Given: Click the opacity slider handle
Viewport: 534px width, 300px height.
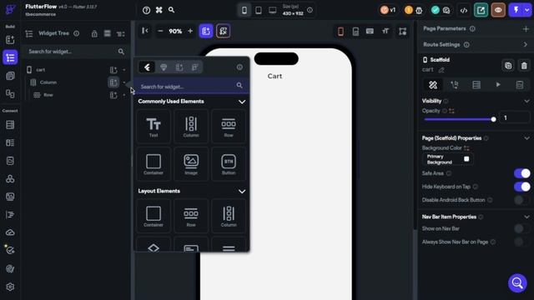Looking at the screenshot, I should click(x=493, y=119).
